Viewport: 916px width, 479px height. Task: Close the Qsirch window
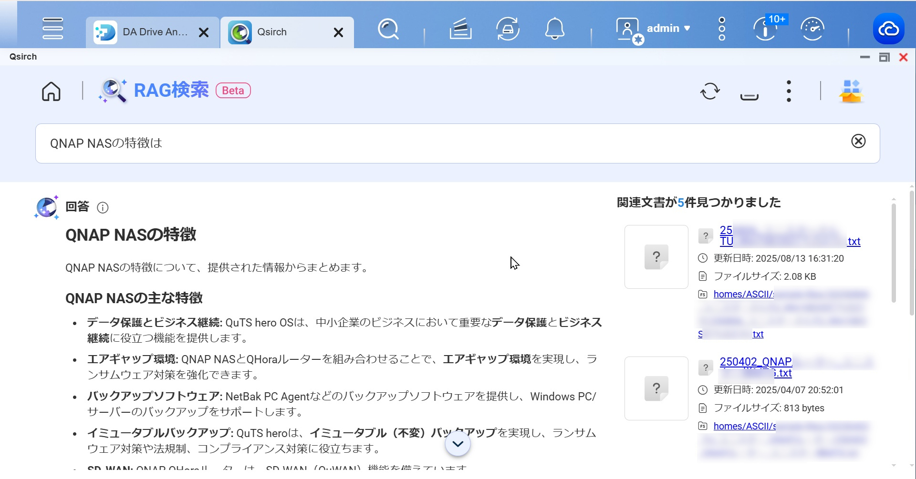(903, 57)
